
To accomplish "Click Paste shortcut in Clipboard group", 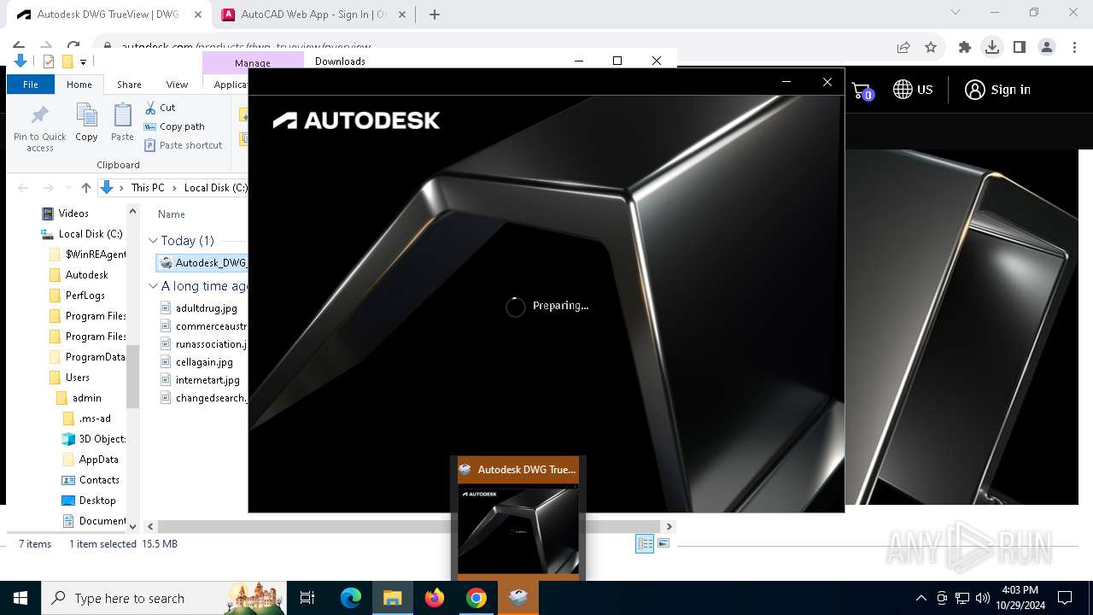I will pos(184,145).
